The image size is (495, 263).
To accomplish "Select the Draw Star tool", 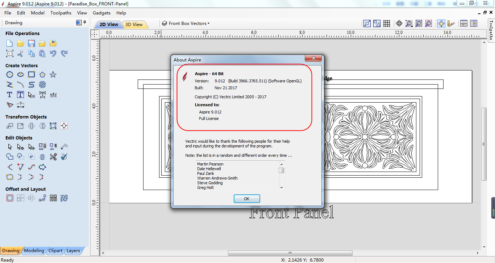I will 53,74.
